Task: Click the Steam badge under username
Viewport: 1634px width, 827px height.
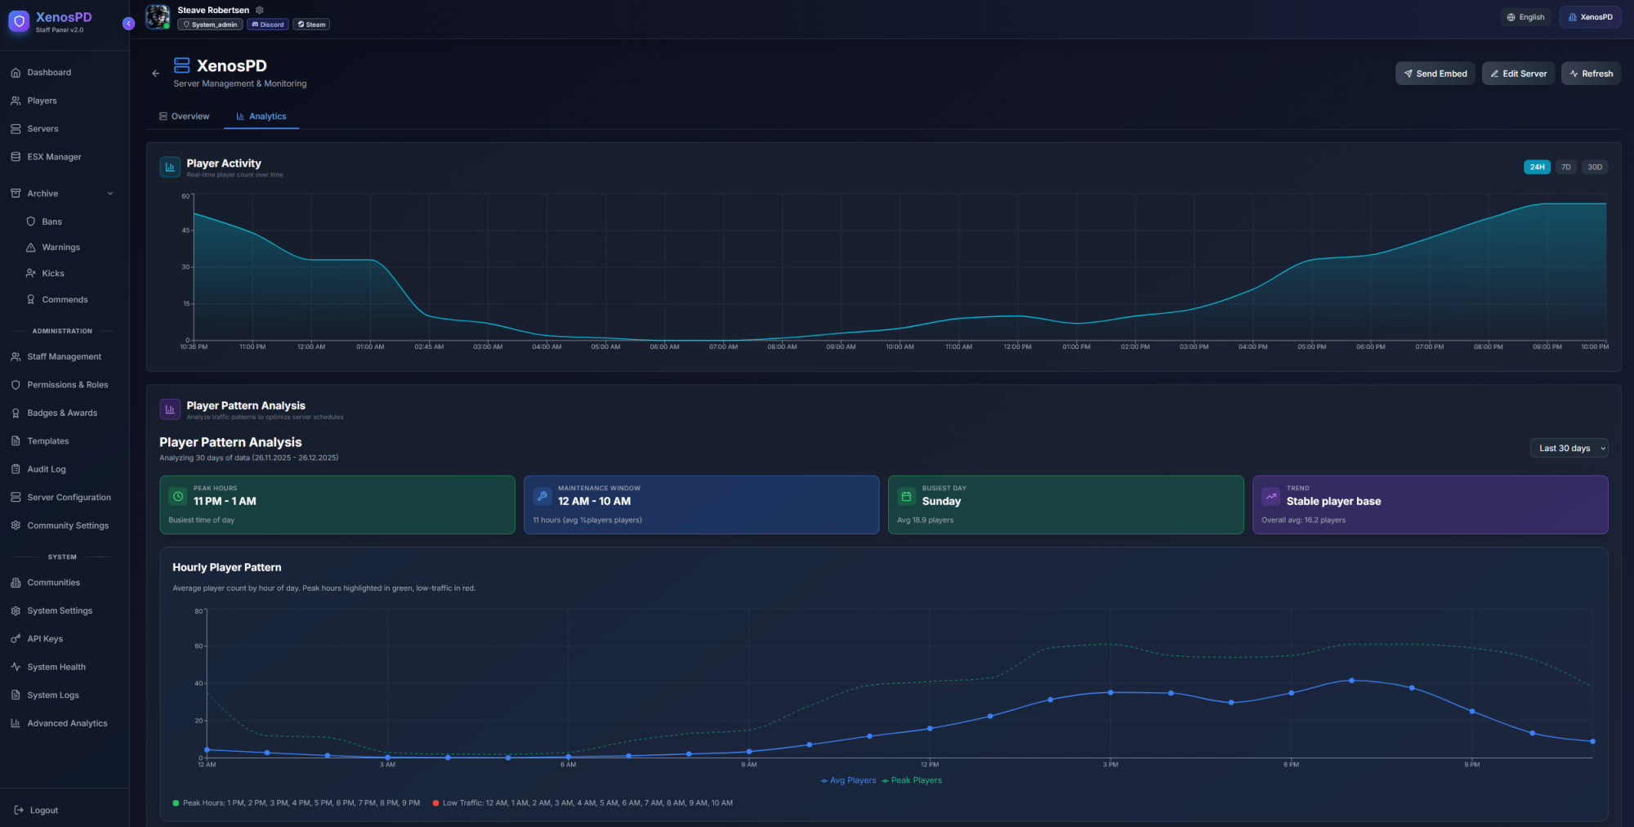Action: click(311, 25)
